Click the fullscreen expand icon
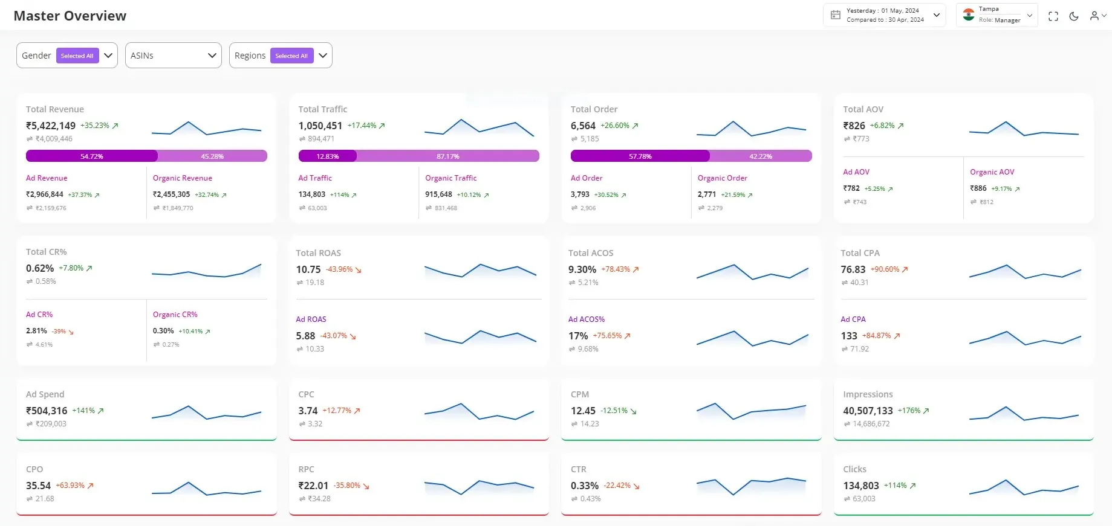 (1053, 16)
